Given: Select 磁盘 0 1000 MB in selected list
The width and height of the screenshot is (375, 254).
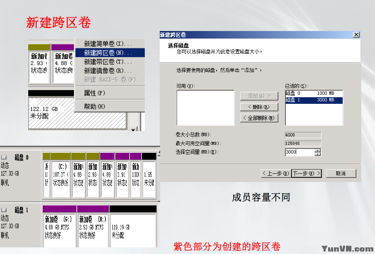Looking at the screenshot, I should click(x=314, y=93).
